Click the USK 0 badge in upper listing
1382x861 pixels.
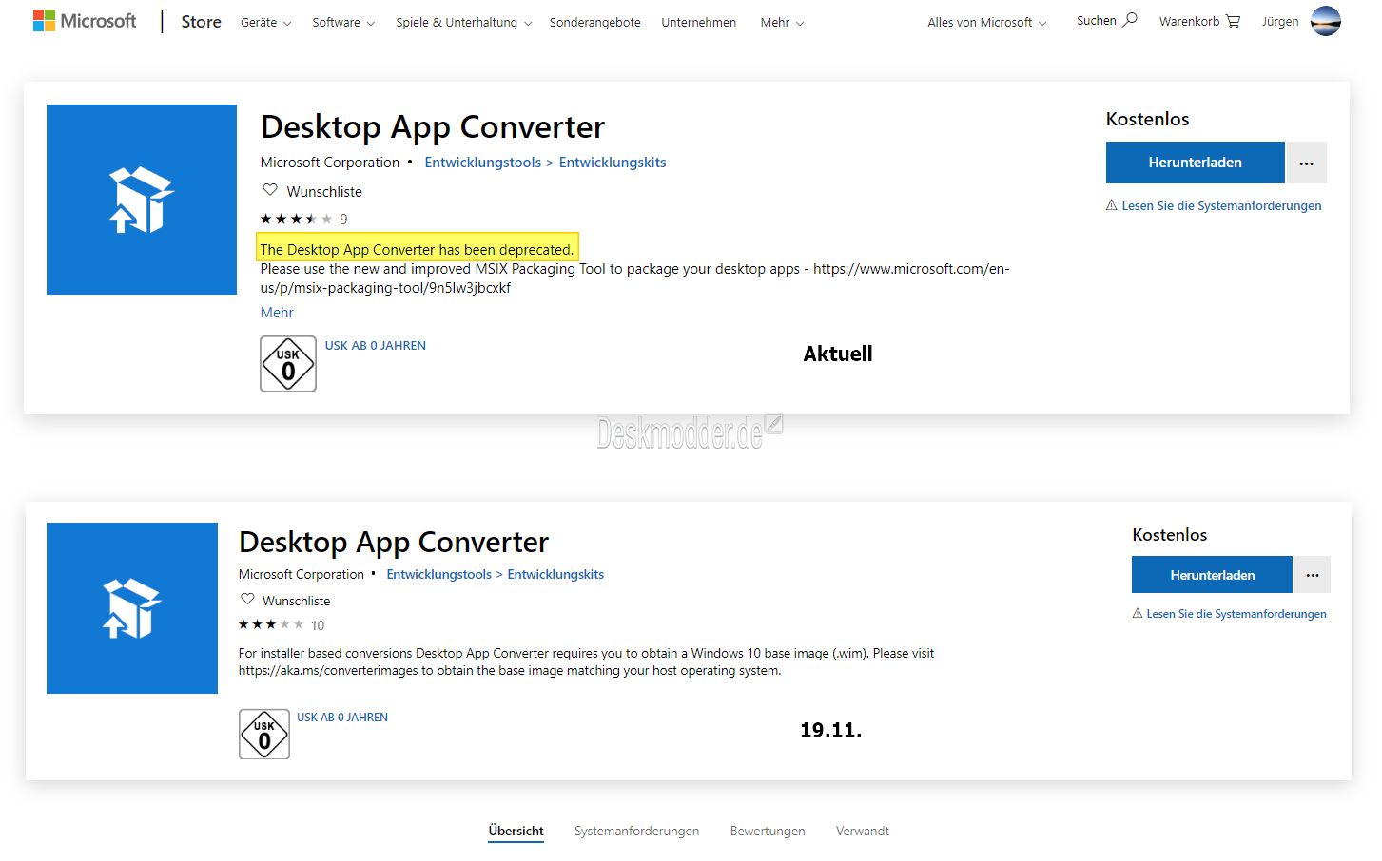coord(288,364)
